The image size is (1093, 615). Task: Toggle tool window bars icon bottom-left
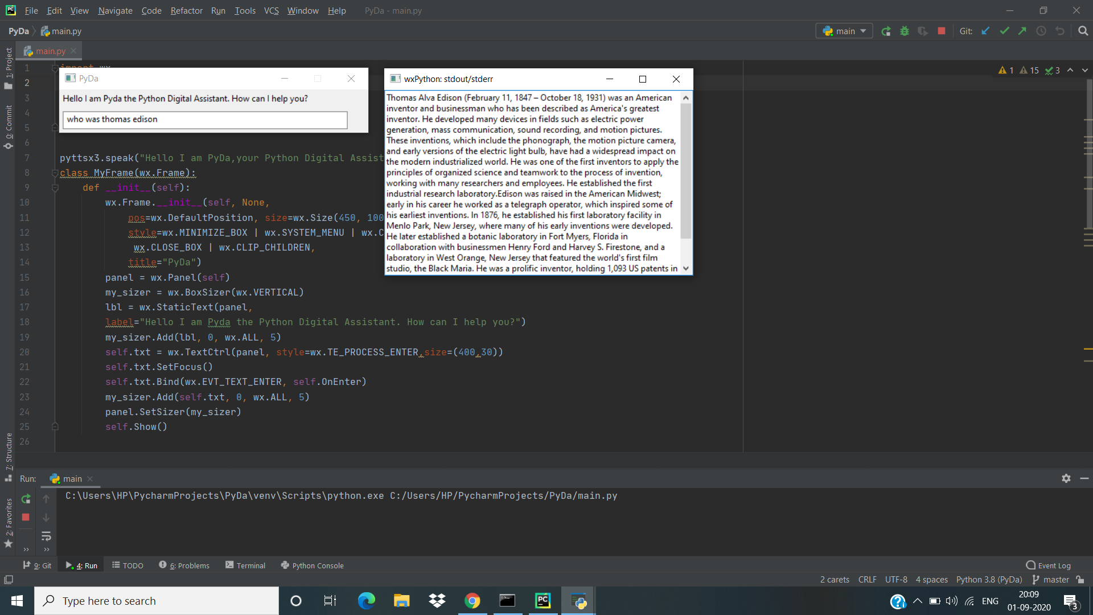(9, 580)
